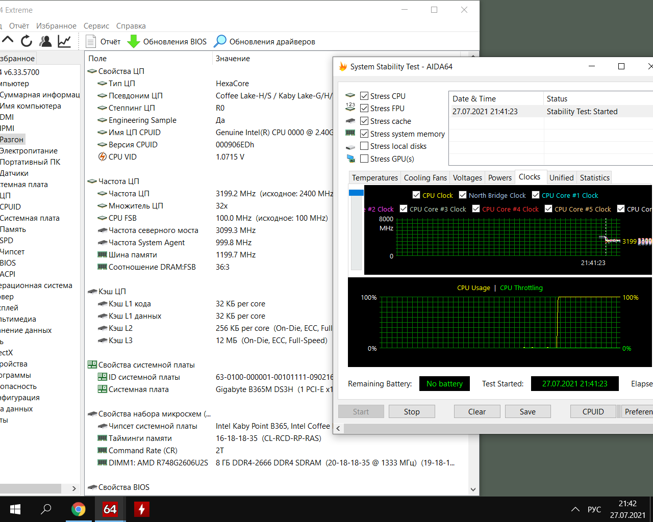
Task: Toggle the CPU Core #3 Clock checkbox
Action: click(x=404, y=208)
